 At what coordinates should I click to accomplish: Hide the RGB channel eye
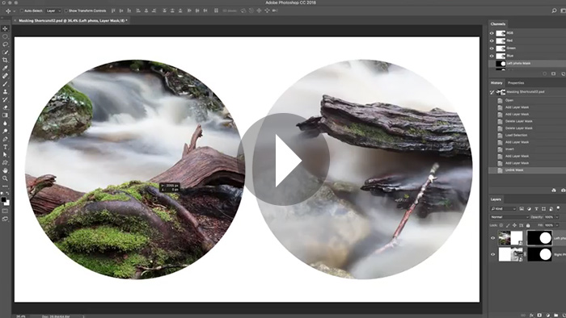pos(492,33)
